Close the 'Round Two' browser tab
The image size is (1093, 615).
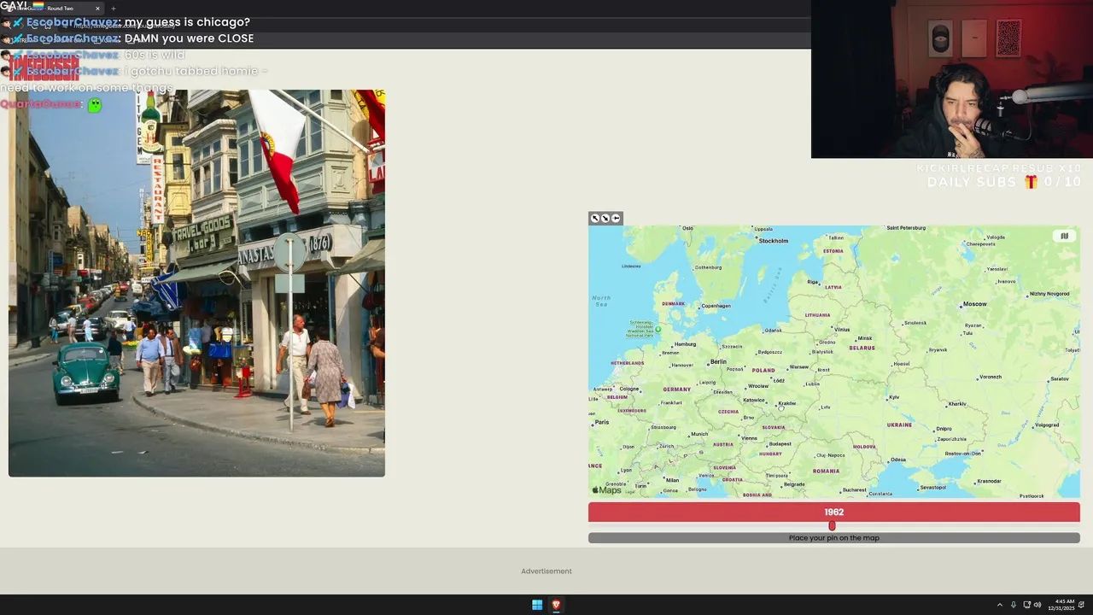tap(97, 9)
